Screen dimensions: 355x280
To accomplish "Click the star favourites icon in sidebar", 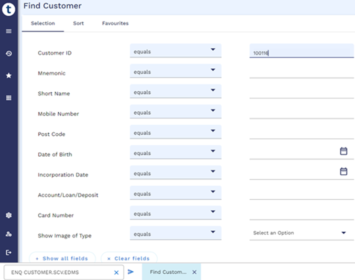I will click(x=9, y=75).
